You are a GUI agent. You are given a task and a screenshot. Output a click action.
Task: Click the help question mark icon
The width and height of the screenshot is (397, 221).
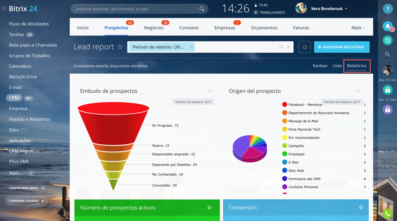387,9
